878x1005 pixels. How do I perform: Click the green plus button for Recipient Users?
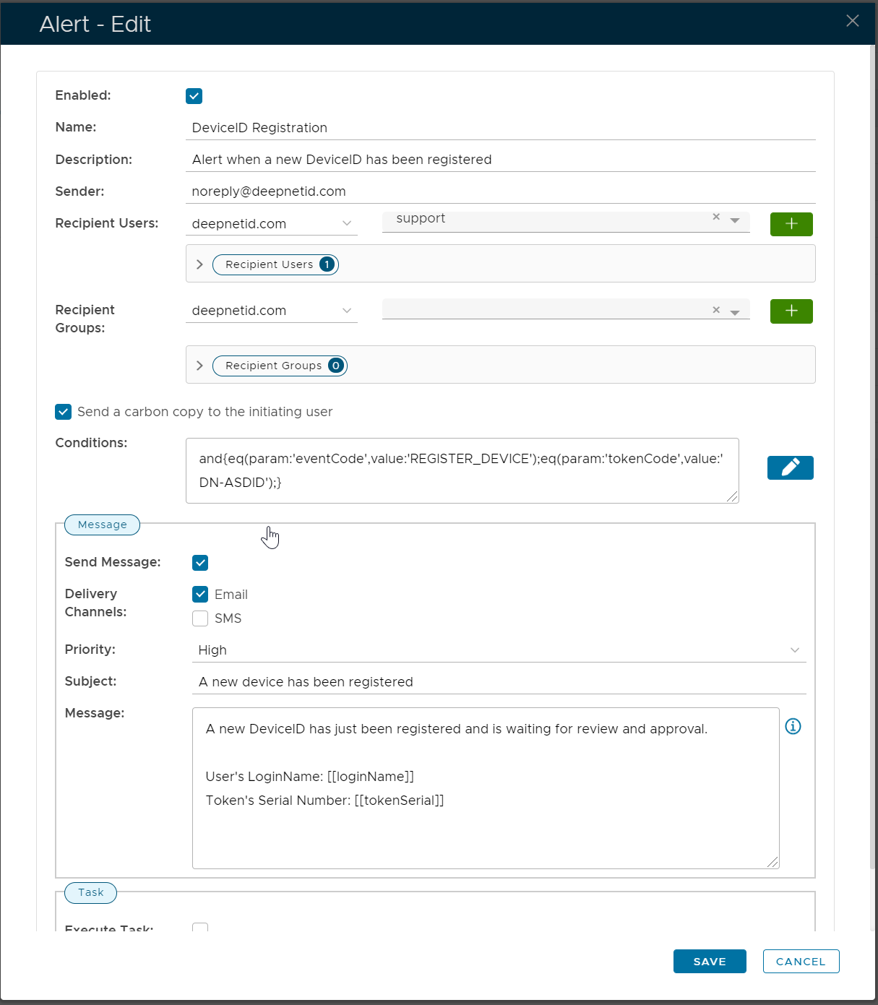[791, 224]
